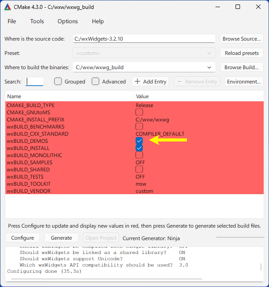Click the Name column header

tap(70, 96)
